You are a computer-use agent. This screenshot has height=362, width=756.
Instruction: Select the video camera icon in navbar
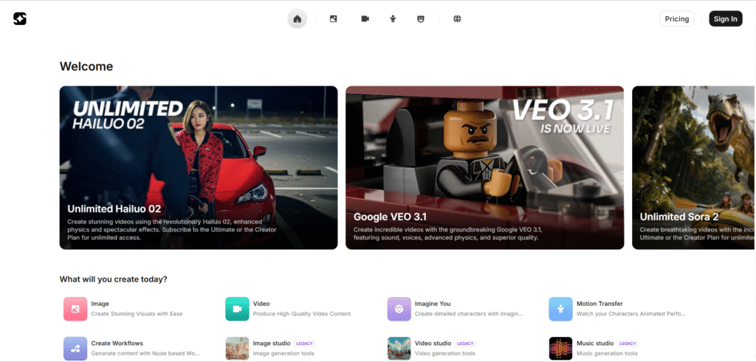[x=365, y=19]
